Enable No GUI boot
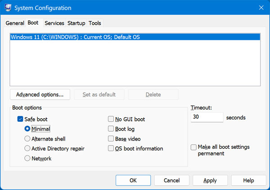This screenshot has height=190, width=270. pos(111,119)
